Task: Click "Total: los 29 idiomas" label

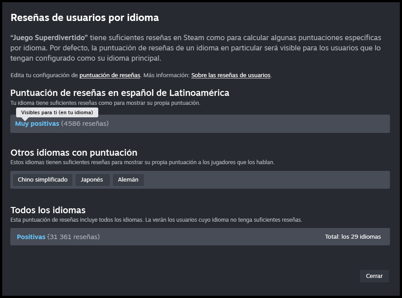Action: coord(353,237)
